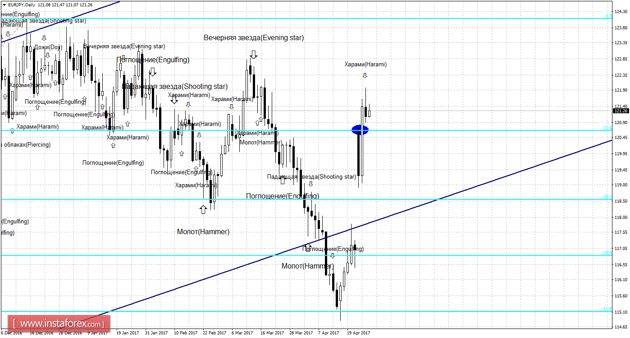Screen dimensions: 630x338
Task: Click the down arrow beneath the Doji label
Action: click(x=47, y=55)
